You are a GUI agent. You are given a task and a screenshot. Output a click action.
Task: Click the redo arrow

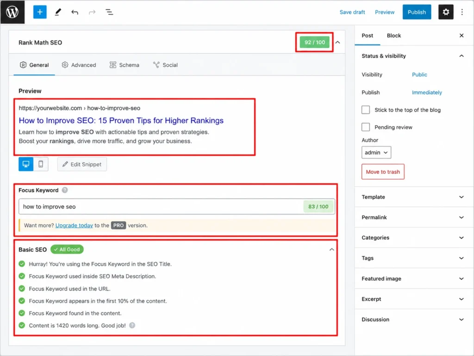pos(92,12)
